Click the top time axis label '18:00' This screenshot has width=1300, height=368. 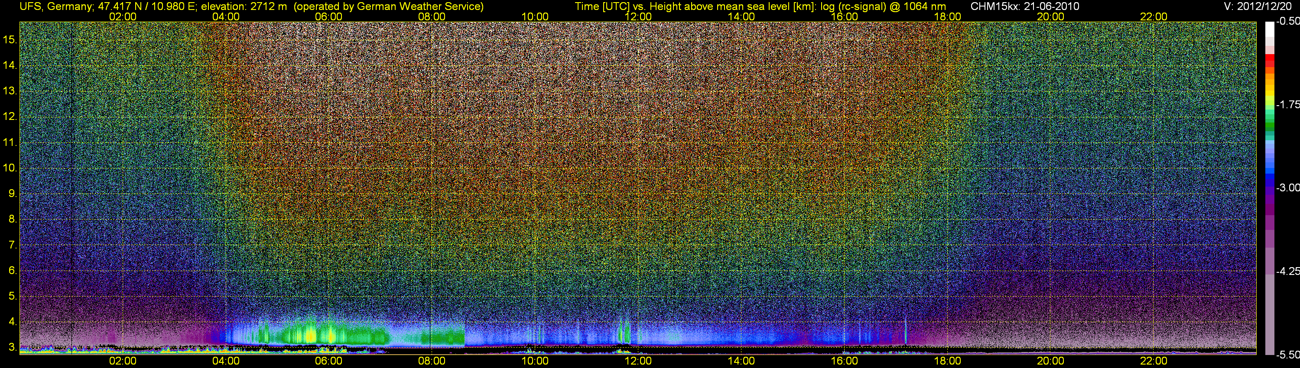pyautogui.click(x=947, y=16)
